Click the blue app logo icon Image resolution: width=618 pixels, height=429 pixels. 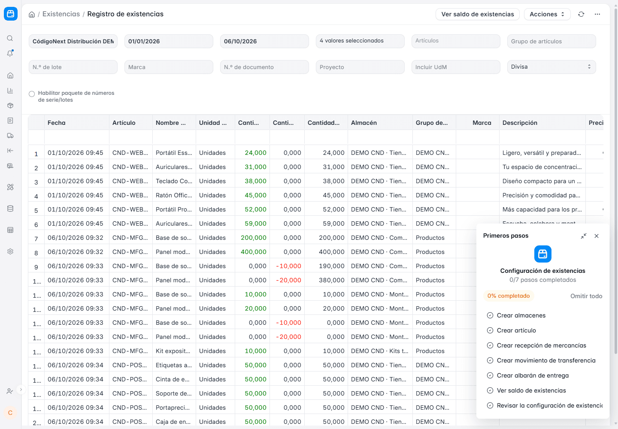[x=11, y=14]
